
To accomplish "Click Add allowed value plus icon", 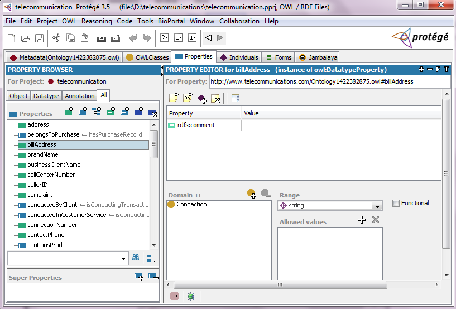I will coord(362,220).
